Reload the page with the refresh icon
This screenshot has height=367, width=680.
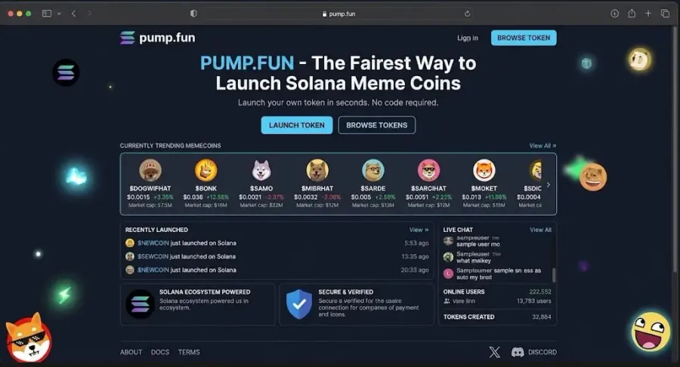467,14
